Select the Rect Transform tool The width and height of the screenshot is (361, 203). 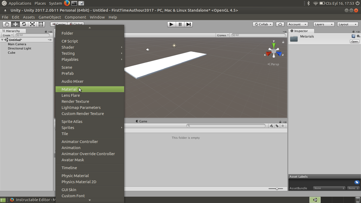pyautogui.click(x=41, y=24)
